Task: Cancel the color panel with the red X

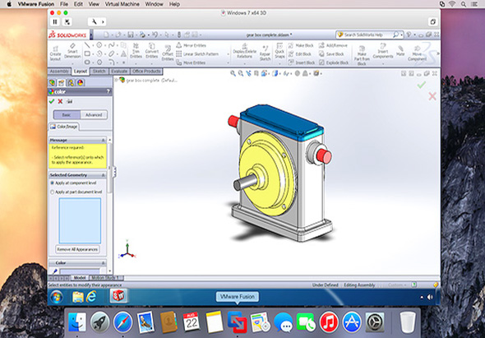Action: coord(60,101)
